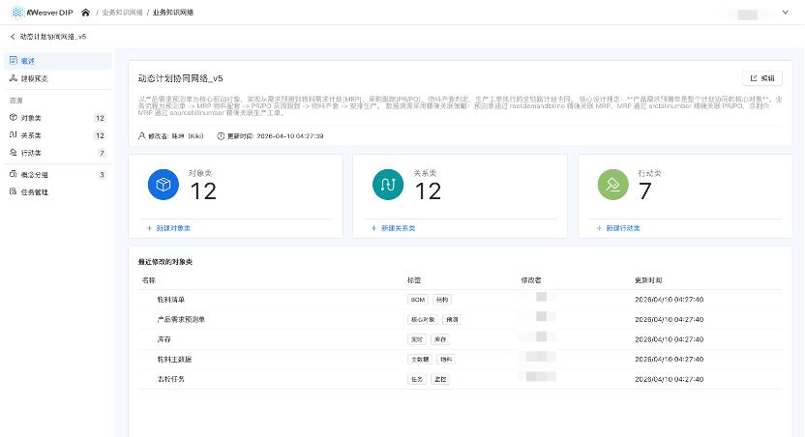The height and width of the screenshot is (437, 805).
Task: Click the 最近修改的对象类 section title
Action: 165,262
